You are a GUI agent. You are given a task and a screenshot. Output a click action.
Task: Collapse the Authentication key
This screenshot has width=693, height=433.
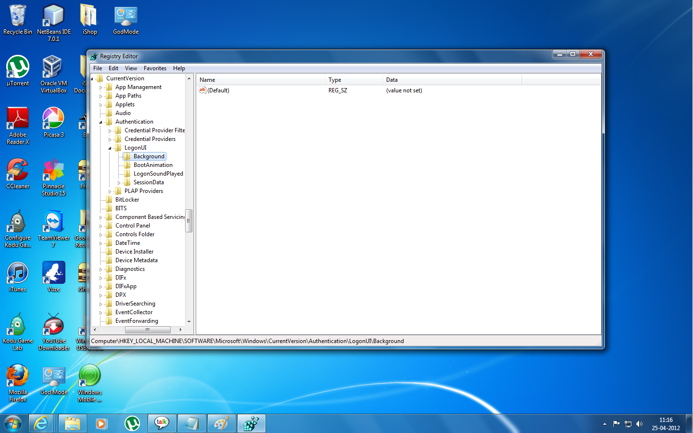pyautogui.click(x=101, y=121)
